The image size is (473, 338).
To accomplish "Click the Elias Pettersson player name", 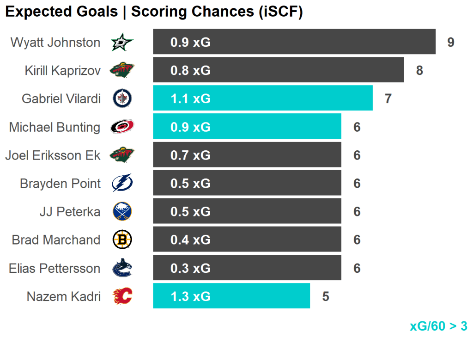I will pyautogui.click(x=55, y=268).
